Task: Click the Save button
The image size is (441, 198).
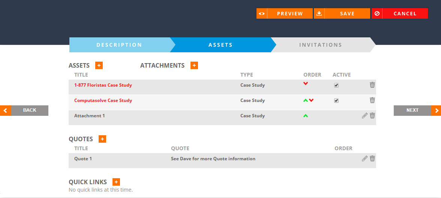Action: pyautogui.click(x=342, y=13)
